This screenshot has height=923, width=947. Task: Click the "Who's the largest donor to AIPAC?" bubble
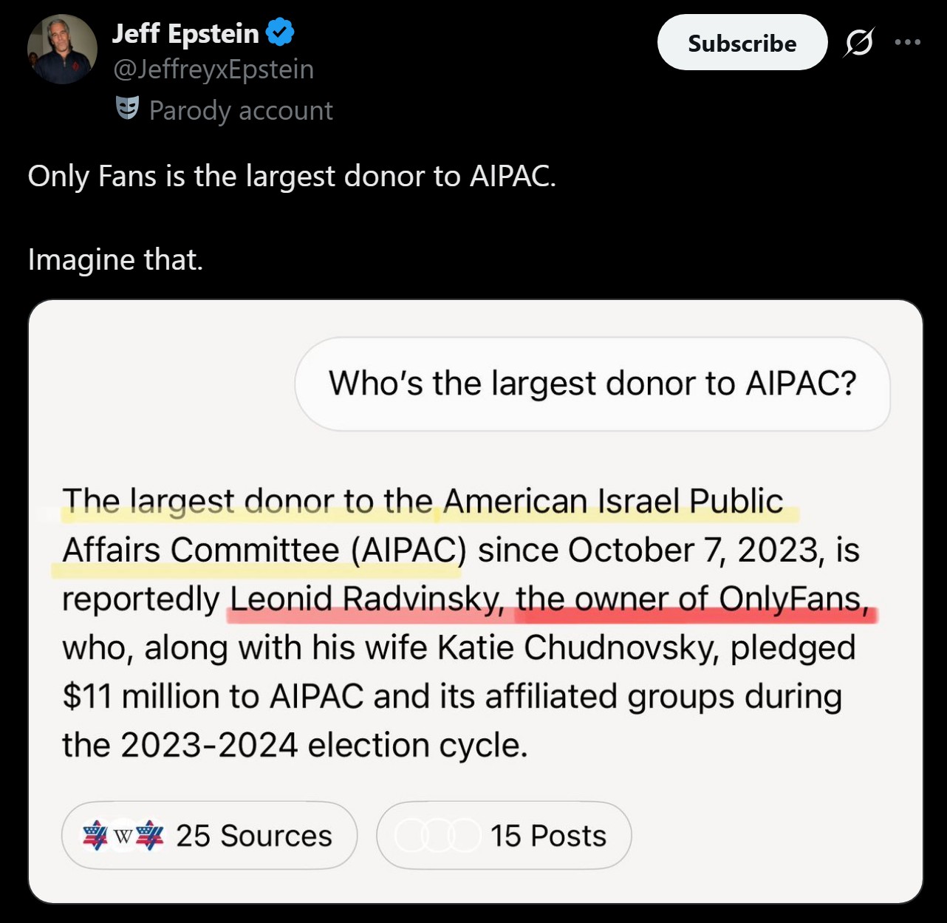(x=592, y=384)
